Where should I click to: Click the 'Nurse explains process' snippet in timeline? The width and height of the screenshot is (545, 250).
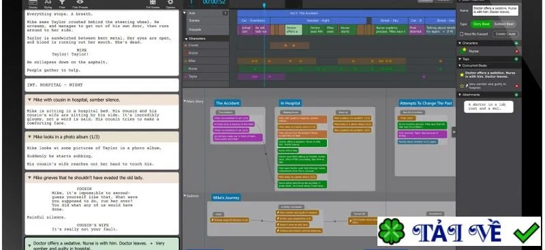(x=390, y=29)
